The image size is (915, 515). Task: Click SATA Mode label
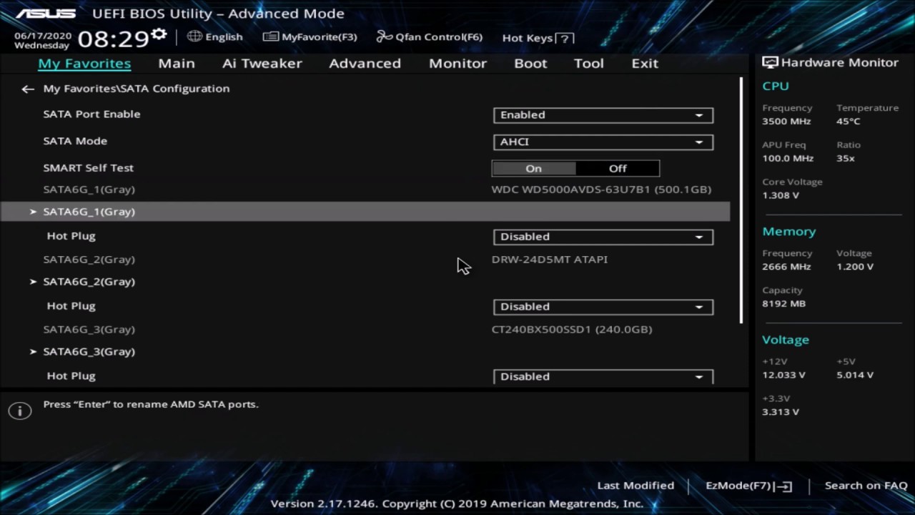click(75, 142)
